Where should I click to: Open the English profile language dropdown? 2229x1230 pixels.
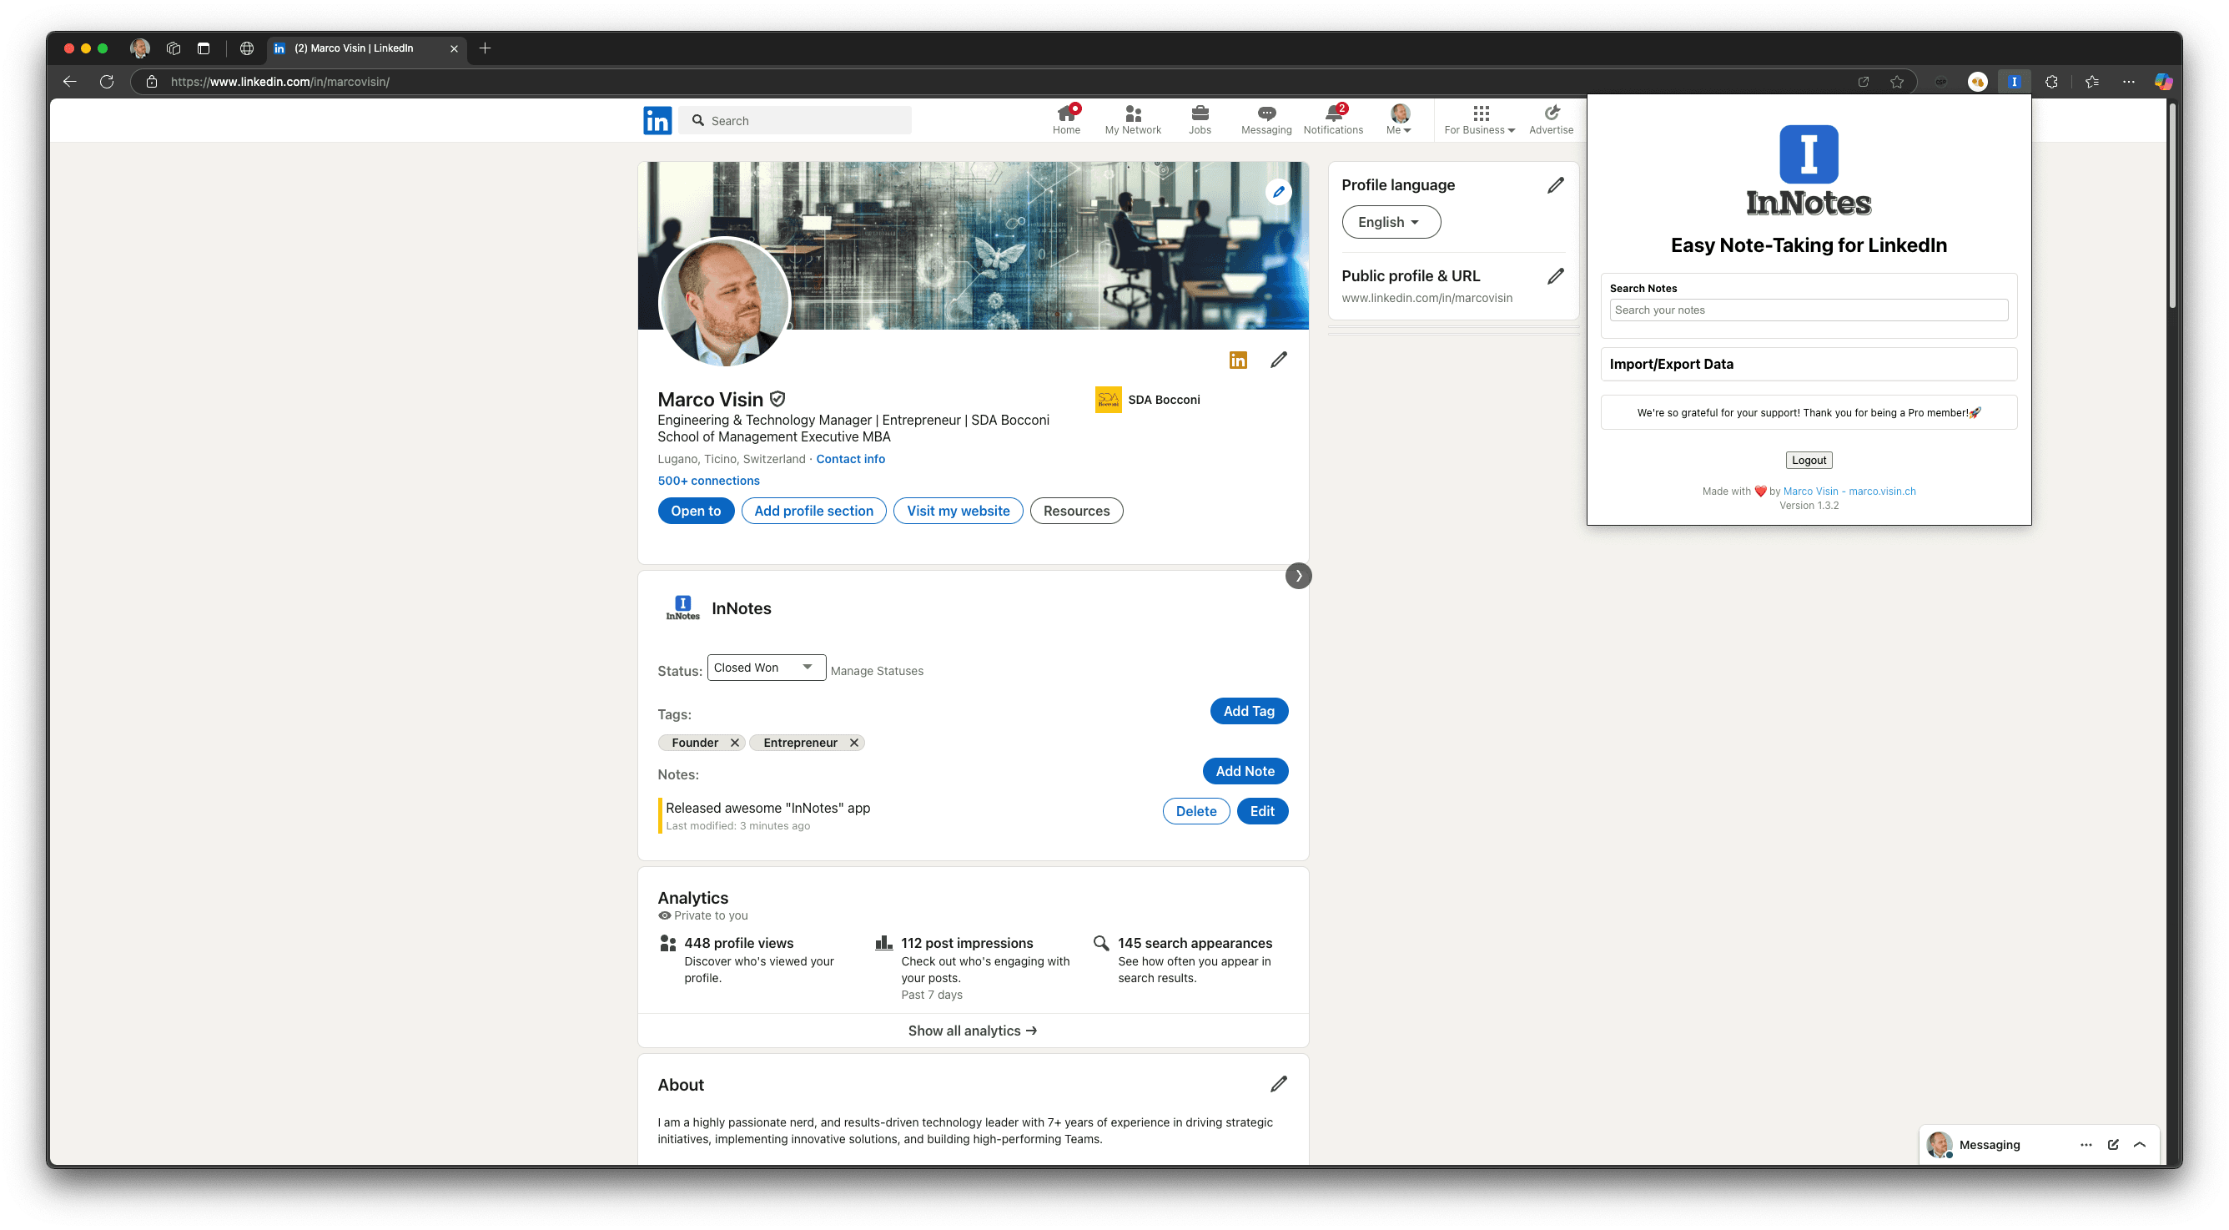tap(1390, 222)
